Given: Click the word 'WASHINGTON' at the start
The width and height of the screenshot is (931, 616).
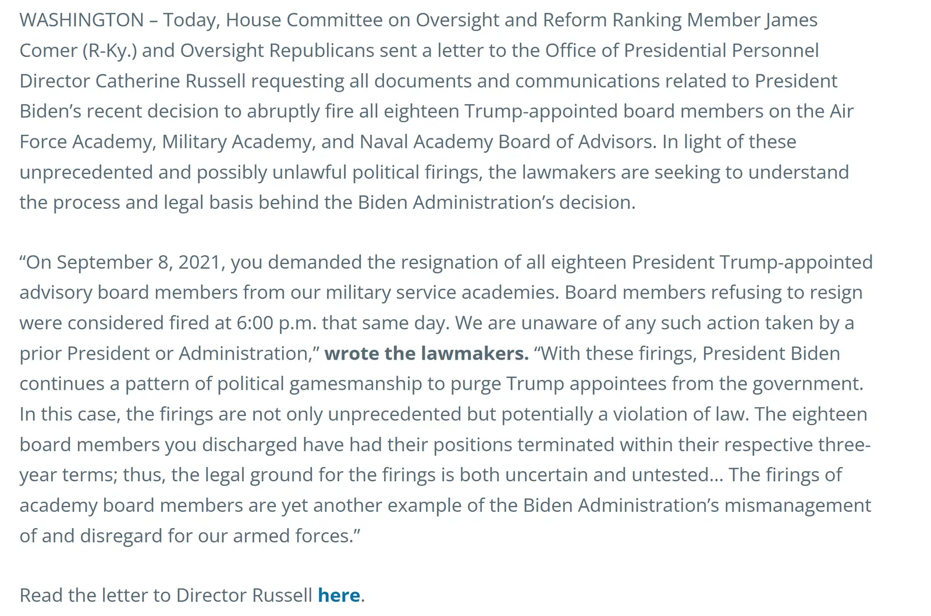Looking at the screenshot, I should click(x=81, y=20).
